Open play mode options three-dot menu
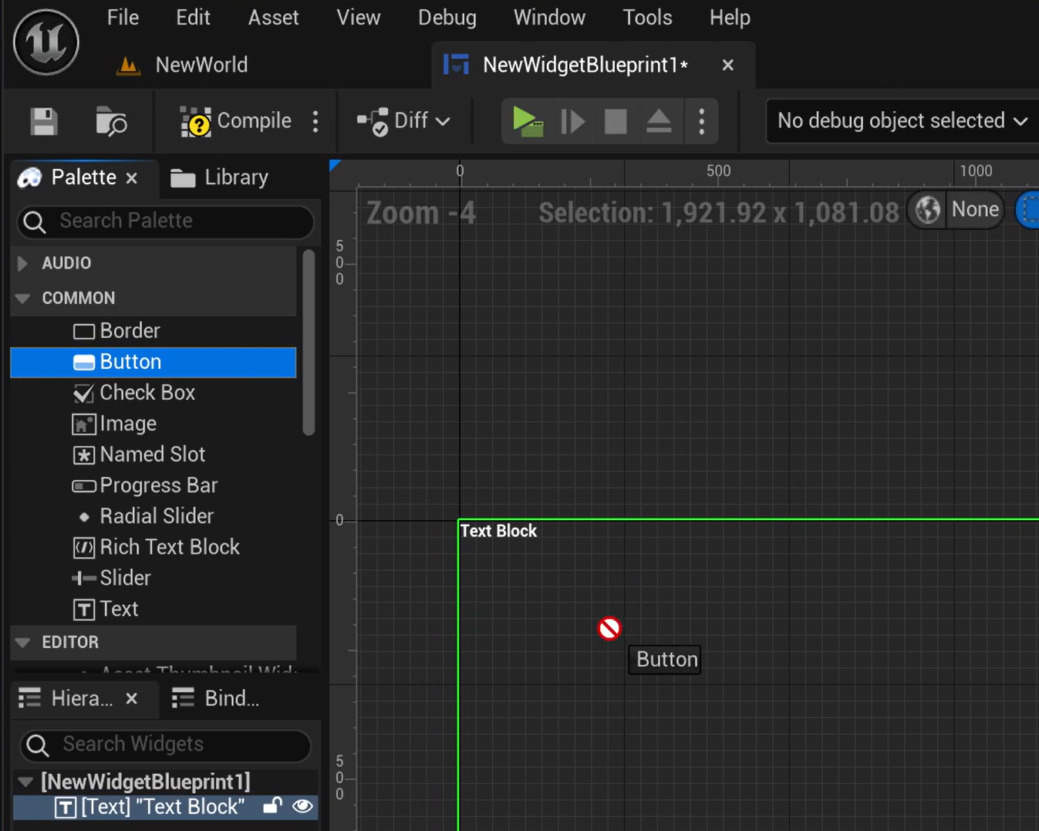The image size is (1039, 831). click(701, 121)
